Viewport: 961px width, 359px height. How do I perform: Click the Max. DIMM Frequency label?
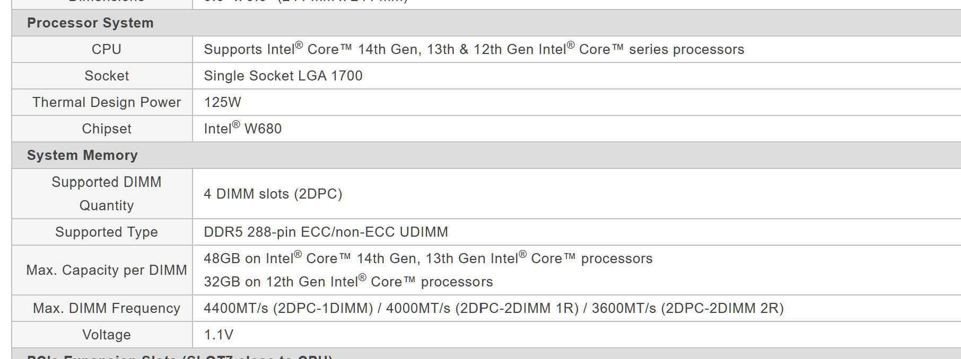(x=106, y=309)
